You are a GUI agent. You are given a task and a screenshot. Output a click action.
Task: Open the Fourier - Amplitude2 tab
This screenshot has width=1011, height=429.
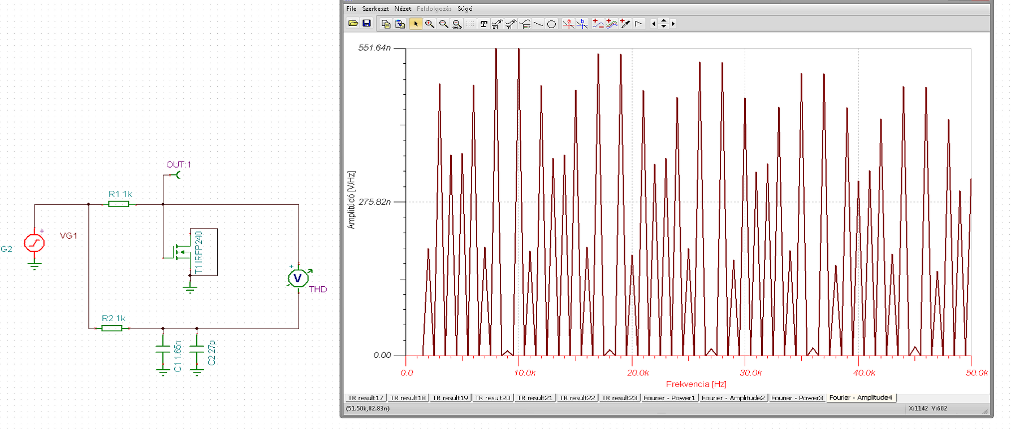[x=733, y=398]
